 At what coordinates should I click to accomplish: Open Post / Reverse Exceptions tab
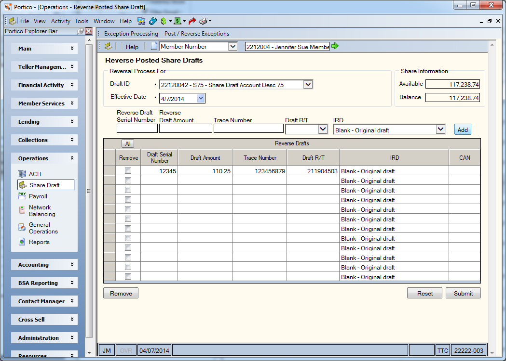196,34
